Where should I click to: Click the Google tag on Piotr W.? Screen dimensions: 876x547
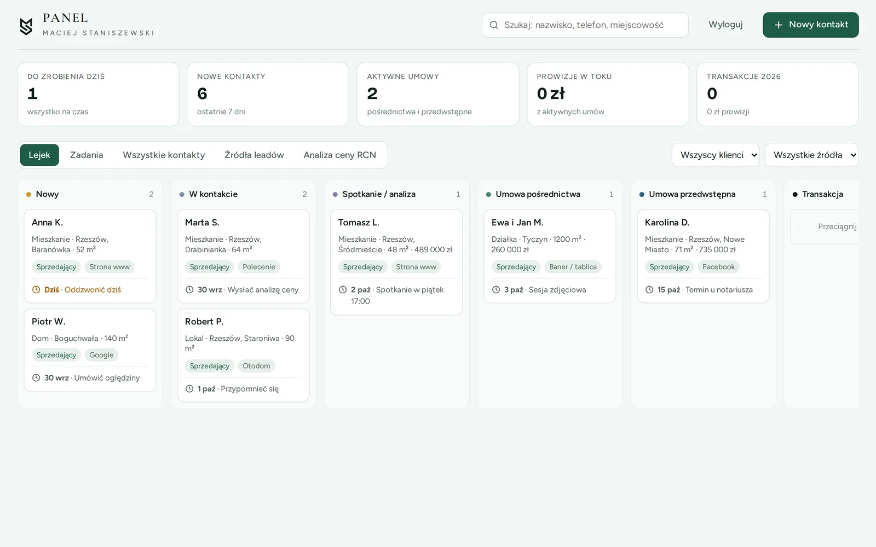(x=101, y=355)
